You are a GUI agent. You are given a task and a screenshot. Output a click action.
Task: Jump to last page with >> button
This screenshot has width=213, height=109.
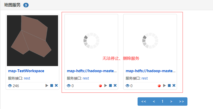tap(182, 101)
